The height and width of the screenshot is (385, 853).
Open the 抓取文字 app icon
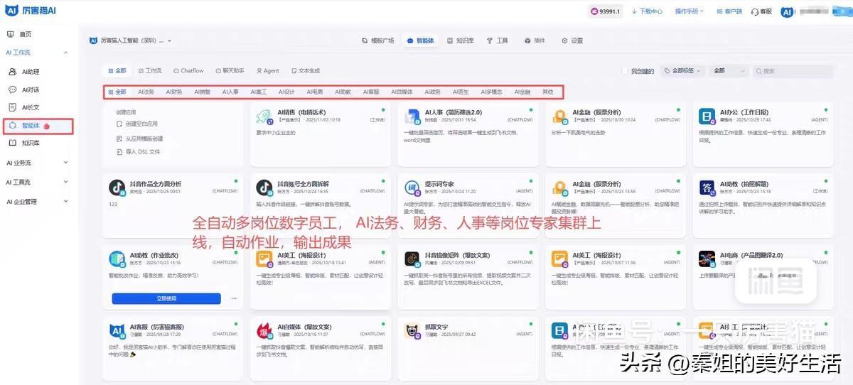point(412,330)
